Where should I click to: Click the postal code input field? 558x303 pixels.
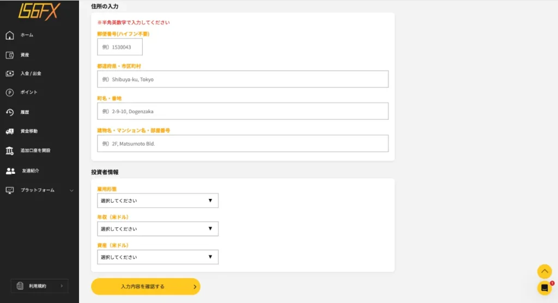click(120, 47)
